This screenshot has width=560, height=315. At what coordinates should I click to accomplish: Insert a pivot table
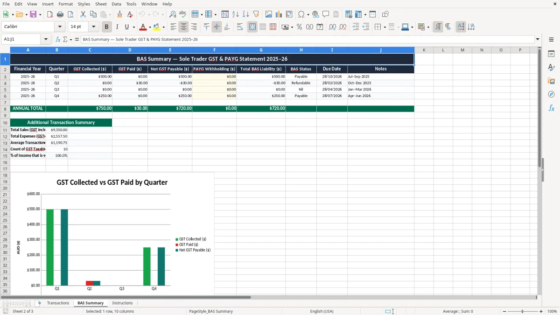(289, 14)
